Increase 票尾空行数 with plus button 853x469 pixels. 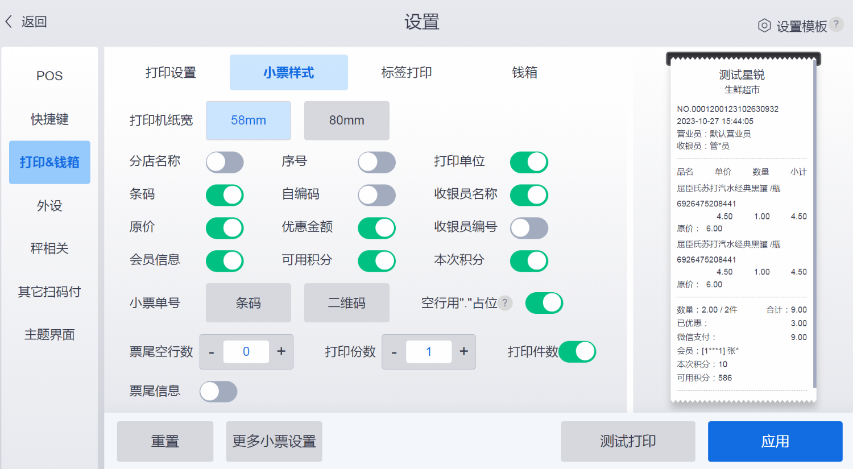(281, 352)
